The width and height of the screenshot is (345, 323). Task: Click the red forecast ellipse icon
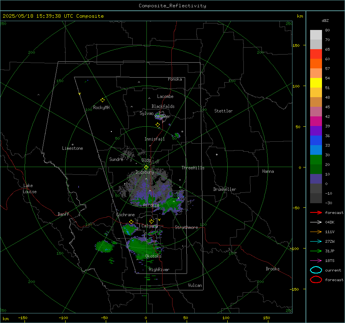(x=316, y=280)
